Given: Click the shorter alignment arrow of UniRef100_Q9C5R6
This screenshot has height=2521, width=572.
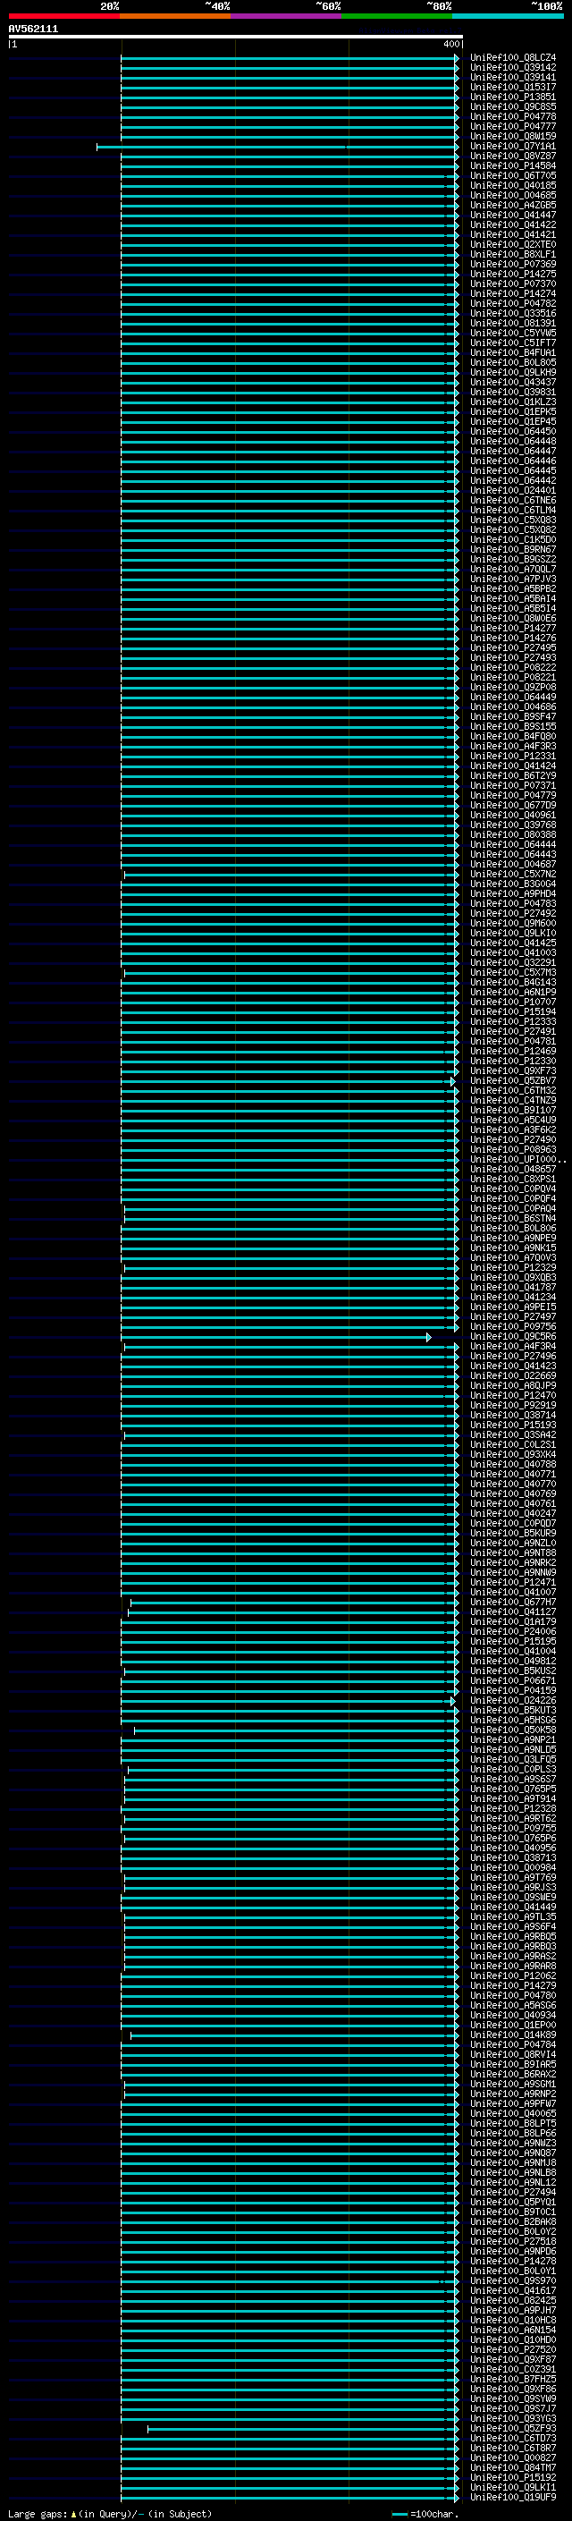Looking at the screenshot, I should 274,1338.
